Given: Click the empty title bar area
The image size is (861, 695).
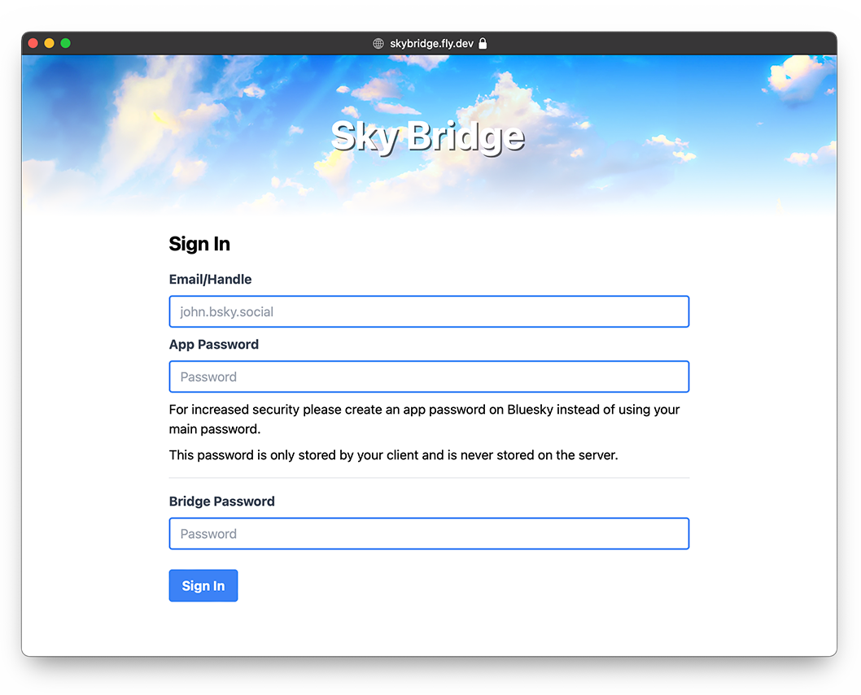Looking at the screenshot, I should [651, 44].
